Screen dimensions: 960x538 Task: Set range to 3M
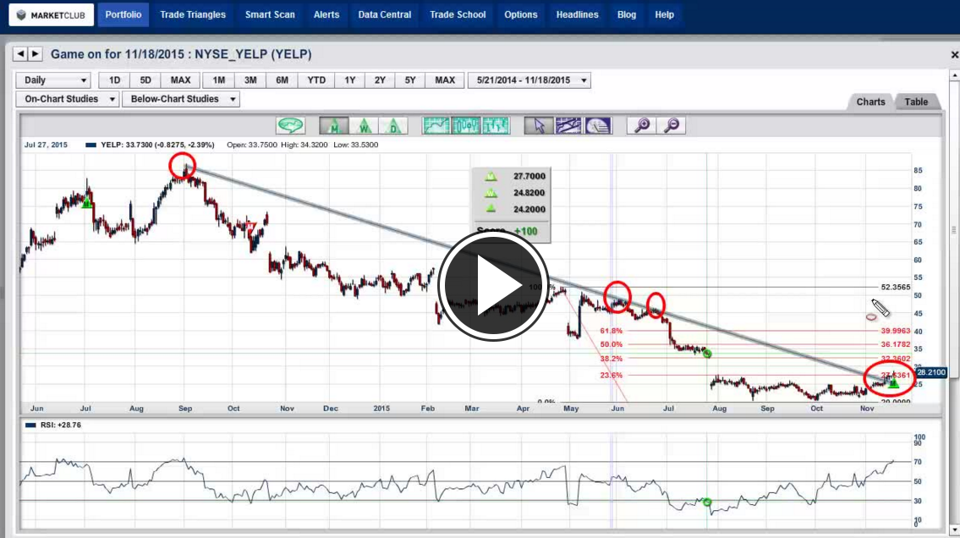pos(250,80)
